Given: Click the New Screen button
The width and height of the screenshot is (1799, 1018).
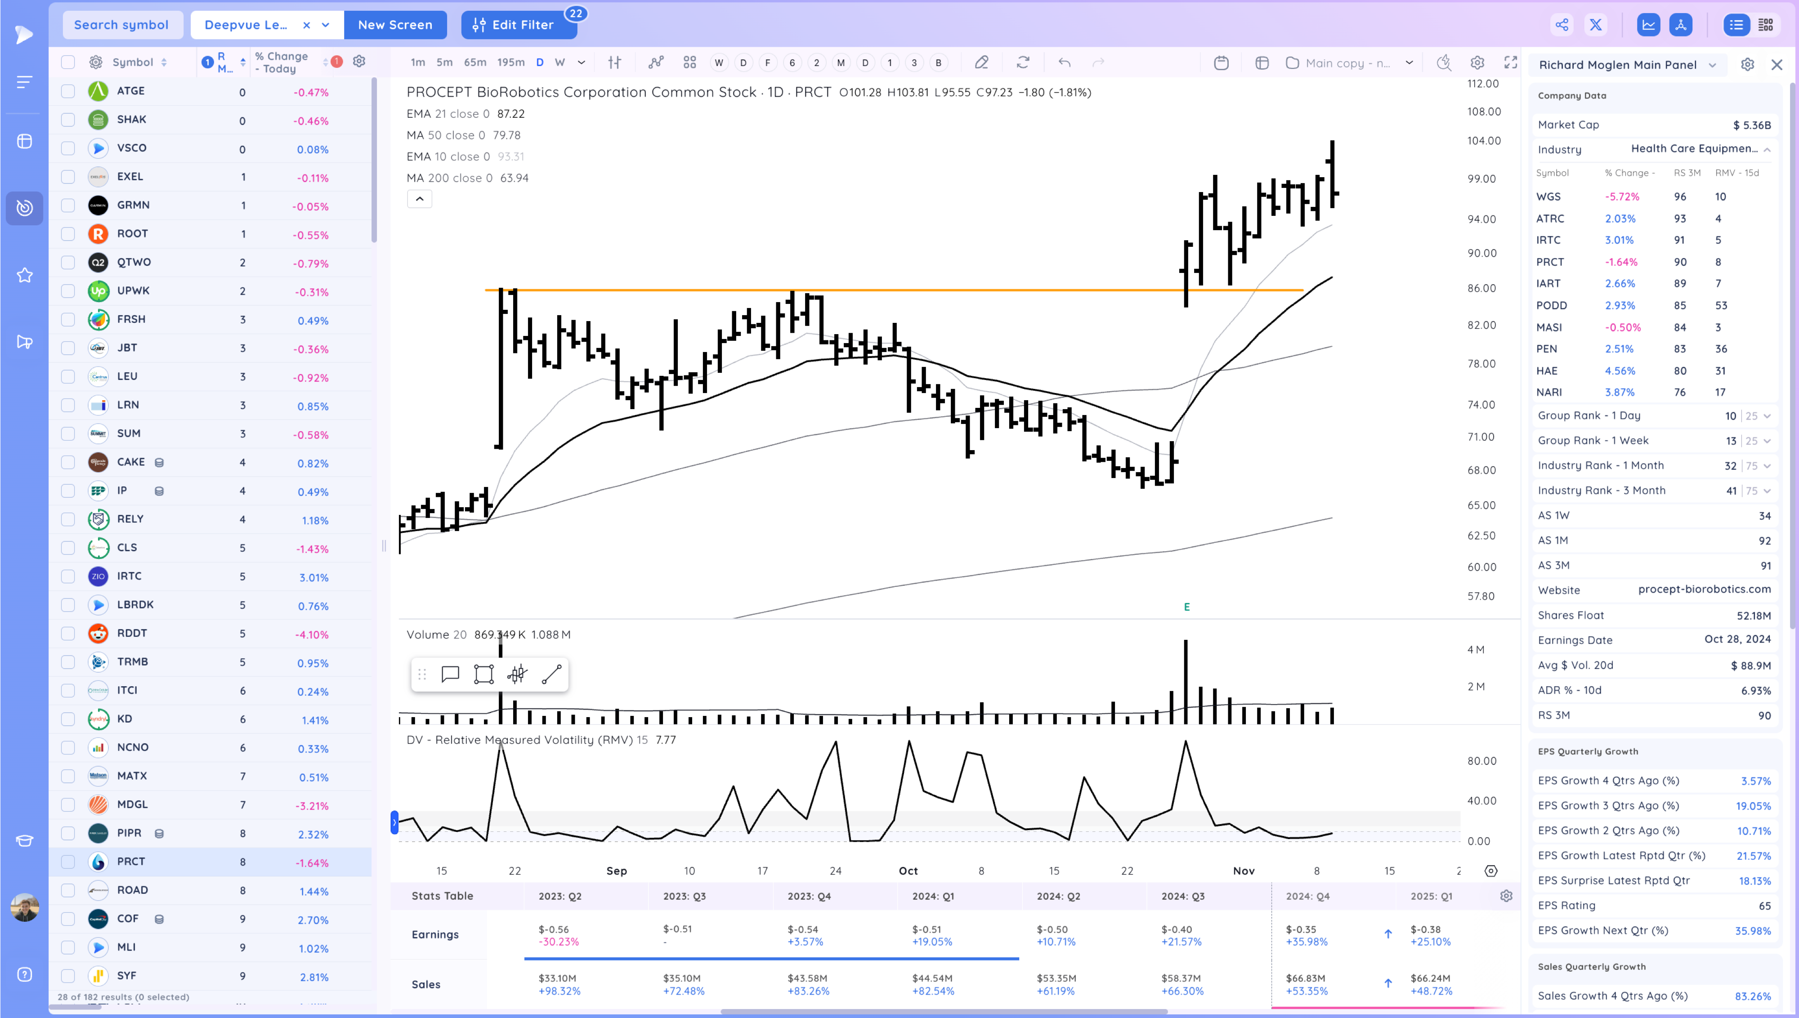Looking at the screenshot, I should point(395,25).
